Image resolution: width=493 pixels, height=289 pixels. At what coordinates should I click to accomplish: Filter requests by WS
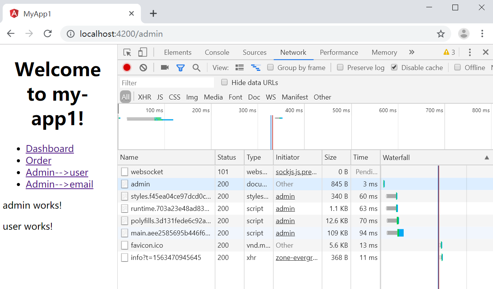click(271, 97)
